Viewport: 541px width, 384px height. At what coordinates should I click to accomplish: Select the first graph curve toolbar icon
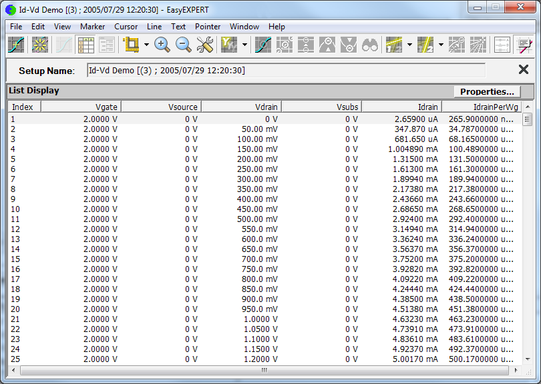17,45
